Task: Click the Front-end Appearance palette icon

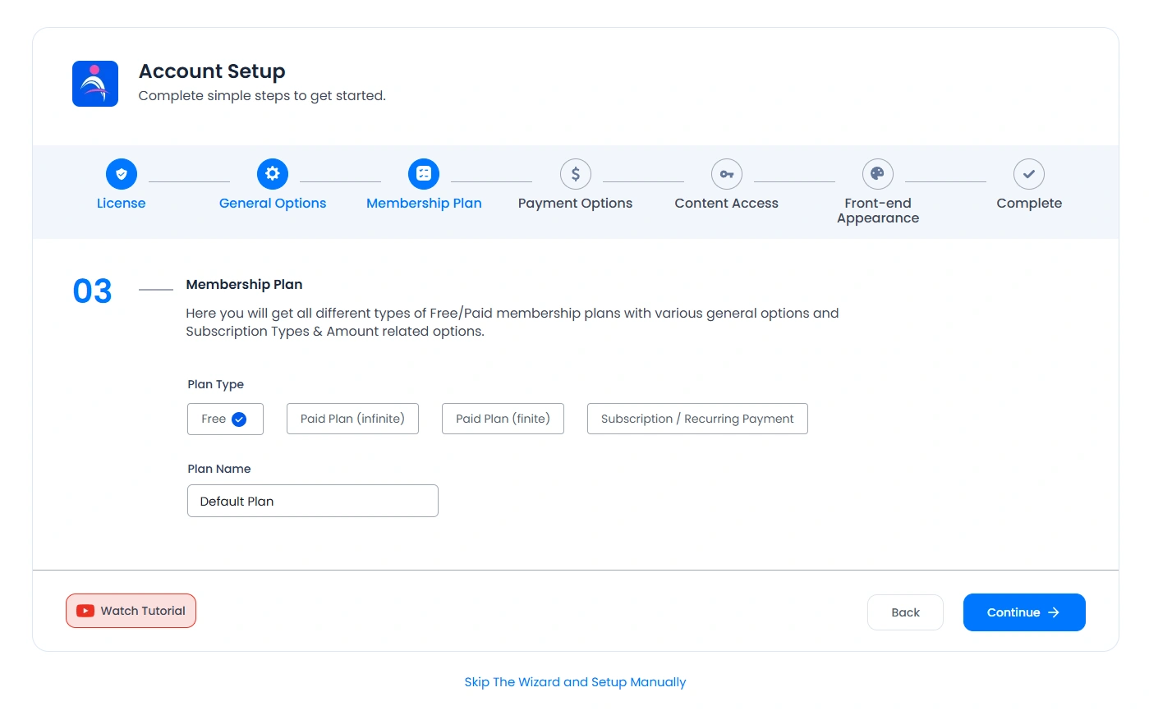Action: point(877,174)
